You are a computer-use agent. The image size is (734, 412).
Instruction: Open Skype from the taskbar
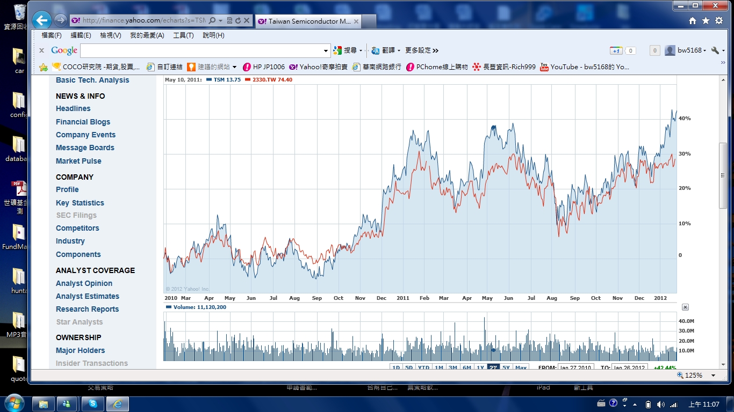(93, 404)
